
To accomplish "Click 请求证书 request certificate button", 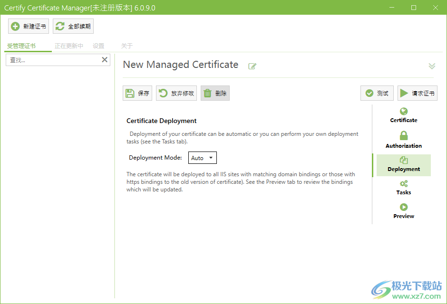I will tap(418, 93).
